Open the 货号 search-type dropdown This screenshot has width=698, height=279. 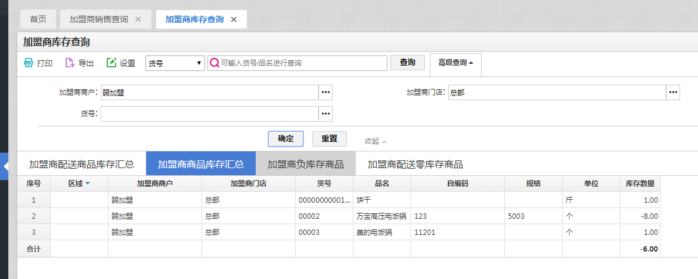pos(175,63)
